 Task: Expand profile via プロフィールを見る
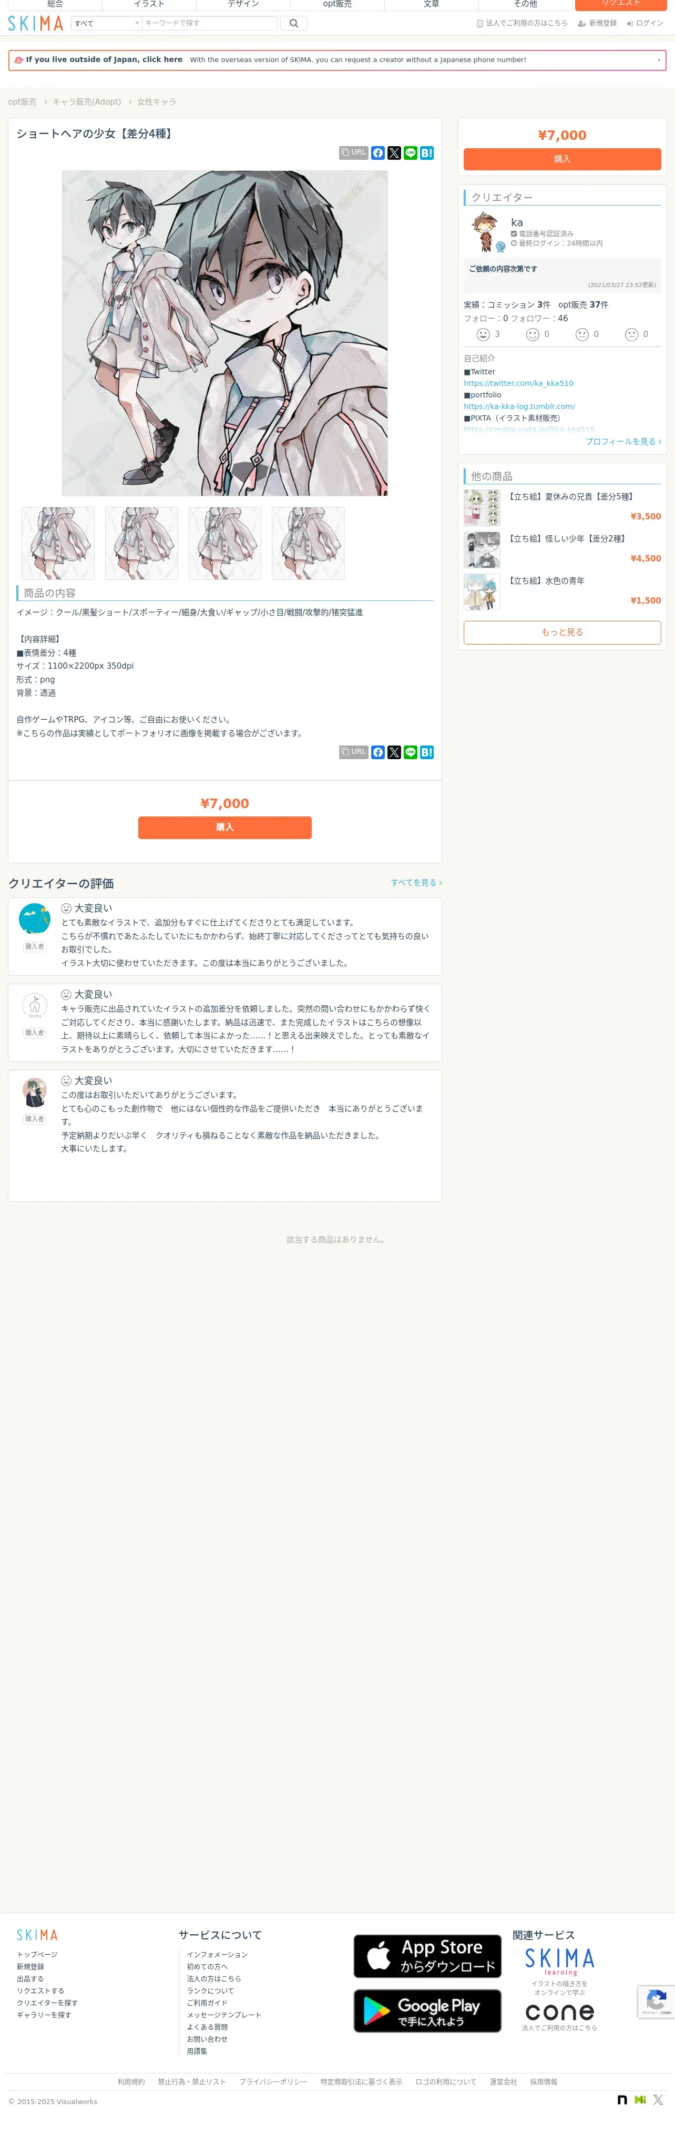pyautogui.click(x=623, y=442)
